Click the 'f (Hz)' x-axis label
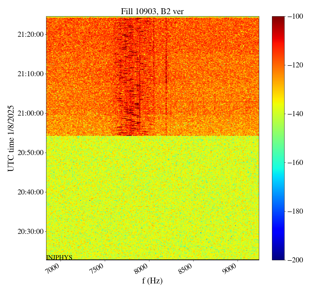320x293 pixels. tap(152, 280)
